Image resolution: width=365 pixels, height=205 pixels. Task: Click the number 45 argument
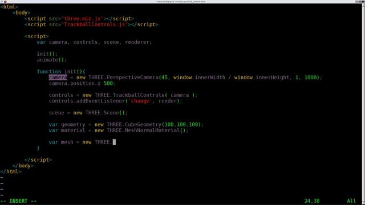[x=165, y=77]
